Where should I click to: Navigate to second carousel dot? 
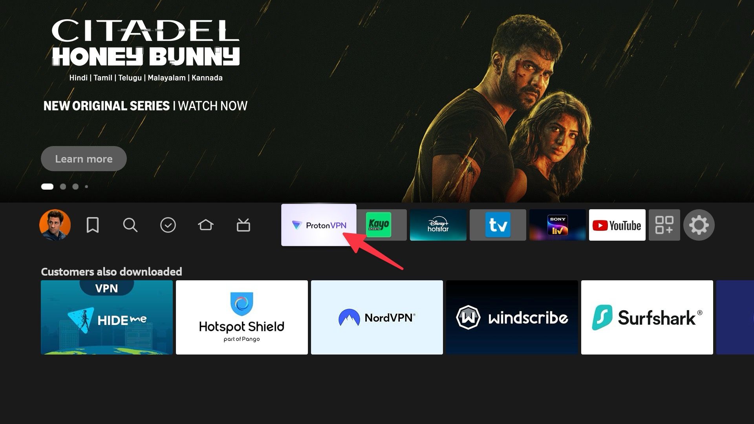coord(63,186)
